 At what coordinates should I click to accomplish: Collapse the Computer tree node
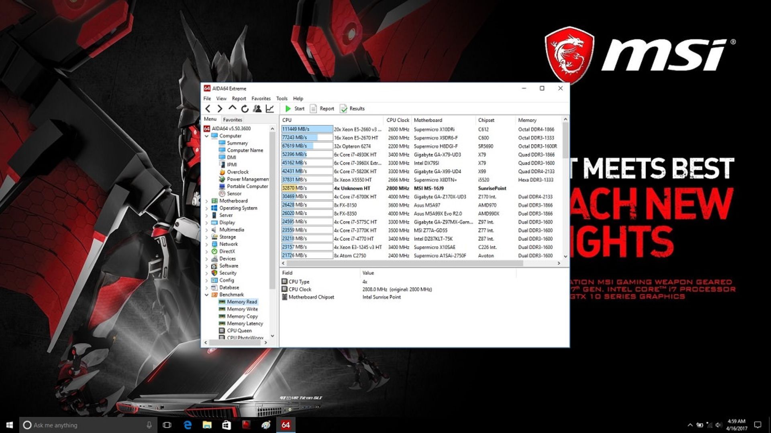(207, 136)
